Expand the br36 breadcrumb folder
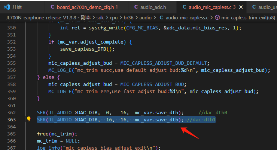 [x=128, y=18]
